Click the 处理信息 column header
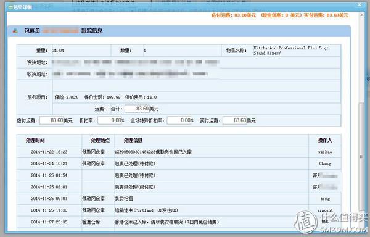Image resolution: width=370 pixels, height=237 pixels. [x=133, y=140]
